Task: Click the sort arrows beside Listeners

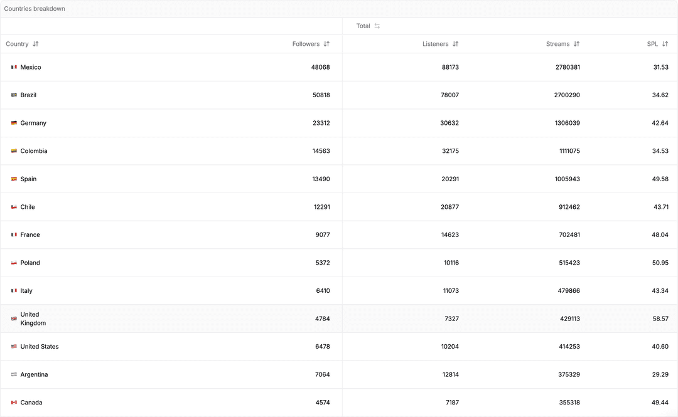Action: click(455, 44)
